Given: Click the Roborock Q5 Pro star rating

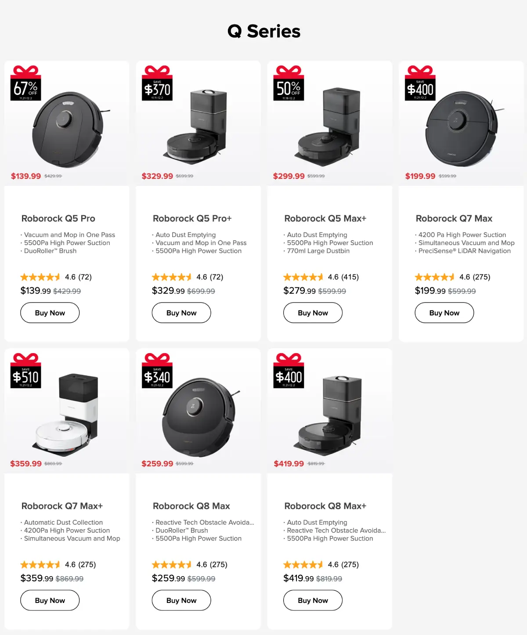Looking at the screenshot, I should point(40,277).
